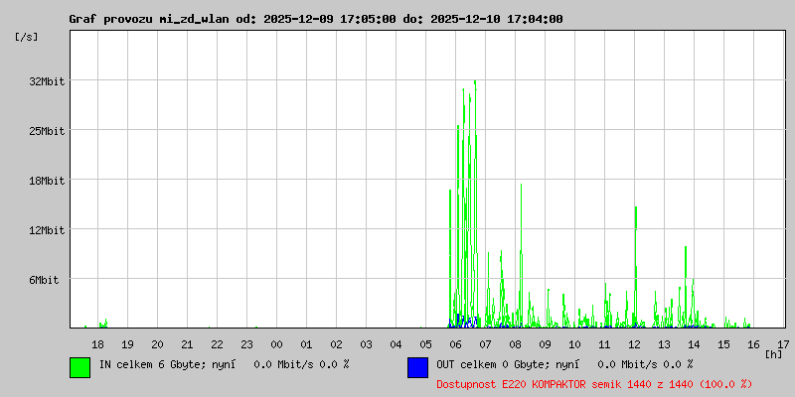The width and height of the screenshot is (795, 397).
Task: Click hour 12 on the time axis
Action: coord(634,344)
